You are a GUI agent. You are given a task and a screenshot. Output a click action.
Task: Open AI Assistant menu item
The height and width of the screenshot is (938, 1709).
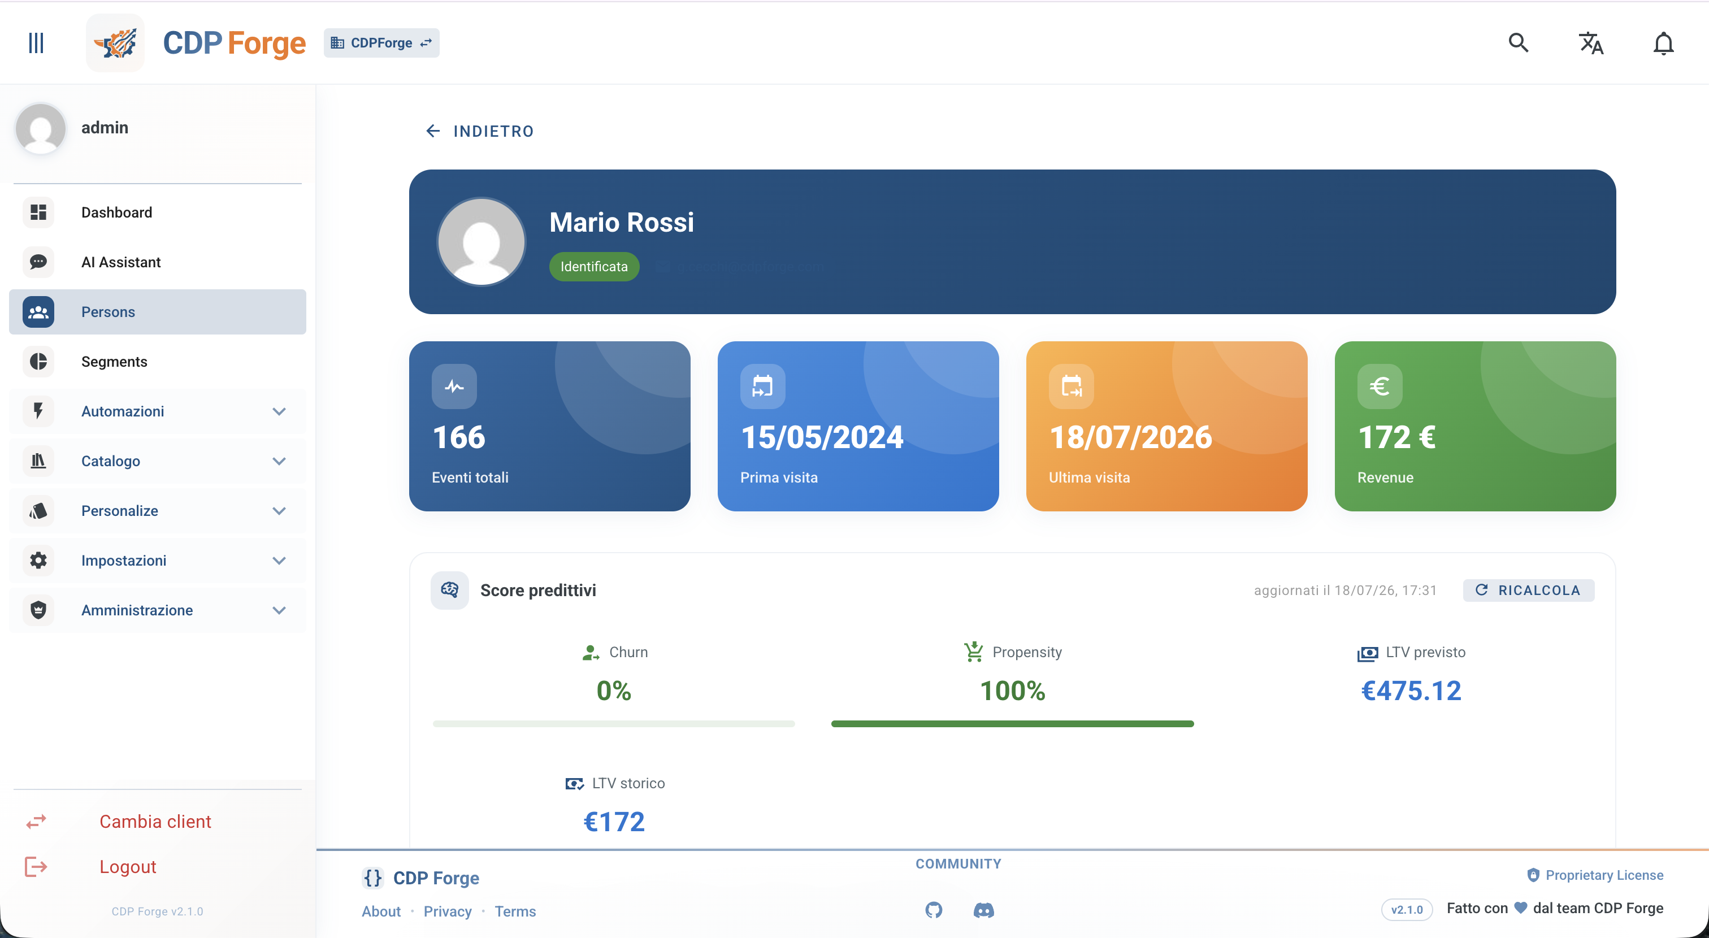point(158,262)
